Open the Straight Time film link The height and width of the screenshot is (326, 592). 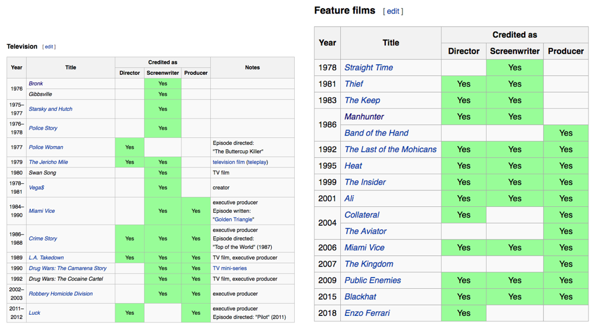(x=369, y=67)
